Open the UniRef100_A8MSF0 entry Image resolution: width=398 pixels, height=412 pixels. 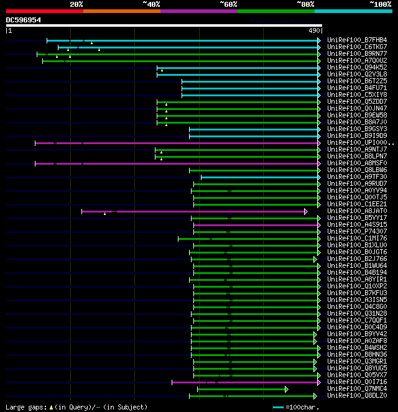[357, 163]
